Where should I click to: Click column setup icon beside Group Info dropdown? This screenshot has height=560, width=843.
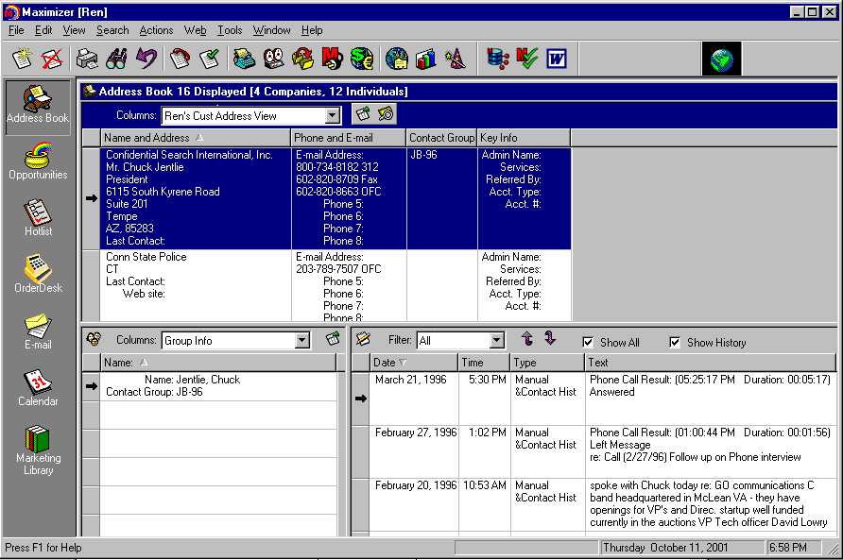(x=333, y=339)
